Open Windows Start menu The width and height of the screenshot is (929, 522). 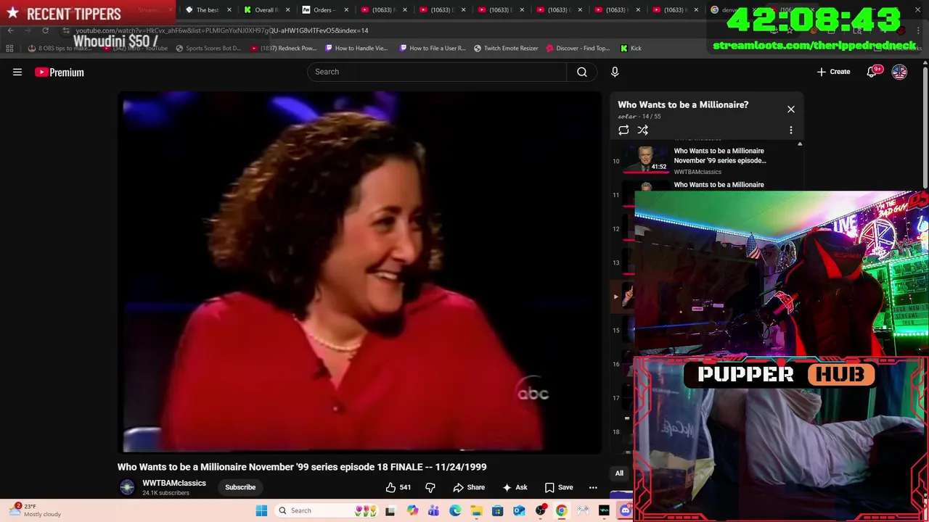[261, 510]
